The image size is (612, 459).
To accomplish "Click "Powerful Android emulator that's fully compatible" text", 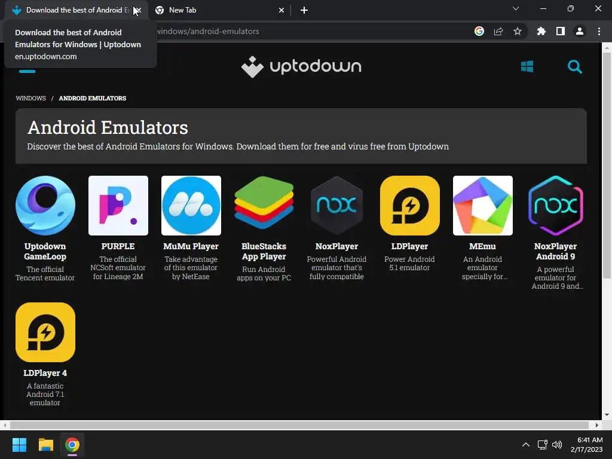I will point(336,268).
